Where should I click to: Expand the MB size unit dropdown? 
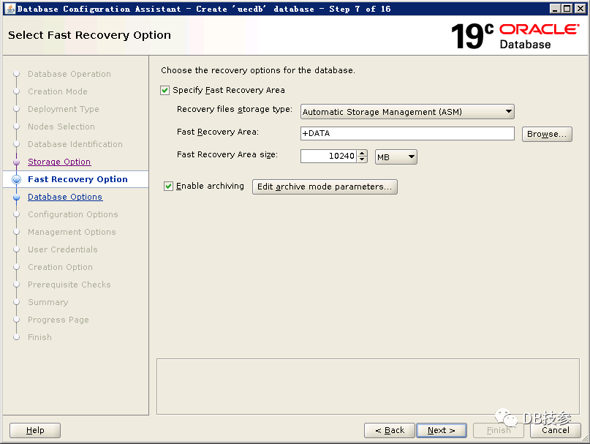pyautogui.click(x=396, y=157)
